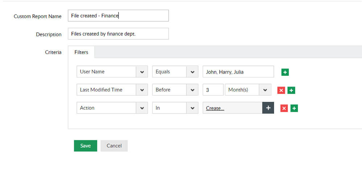Cancel the custom report form
This screenshot has height=195, width=362.
point(114,145)
